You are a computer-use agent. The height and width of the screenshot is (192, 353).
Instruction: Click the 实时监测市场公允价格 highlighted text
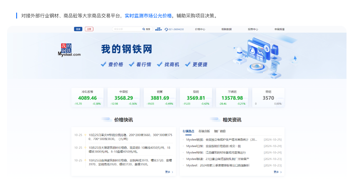point(148,16)
